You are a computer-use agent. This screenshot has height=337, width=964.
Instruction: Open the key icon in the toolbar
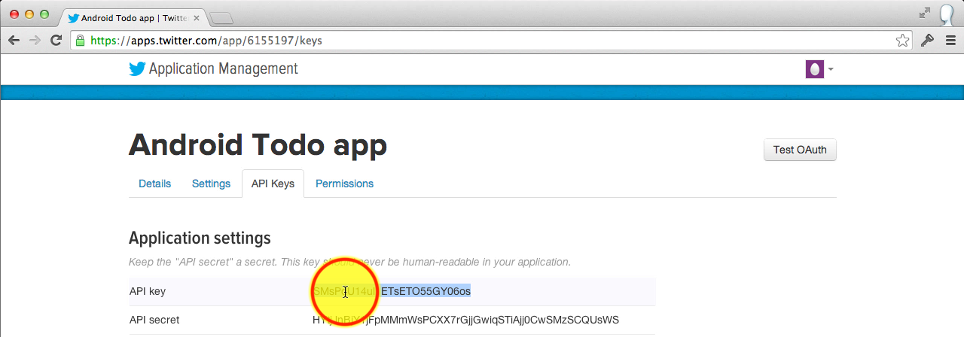point(928,41)
